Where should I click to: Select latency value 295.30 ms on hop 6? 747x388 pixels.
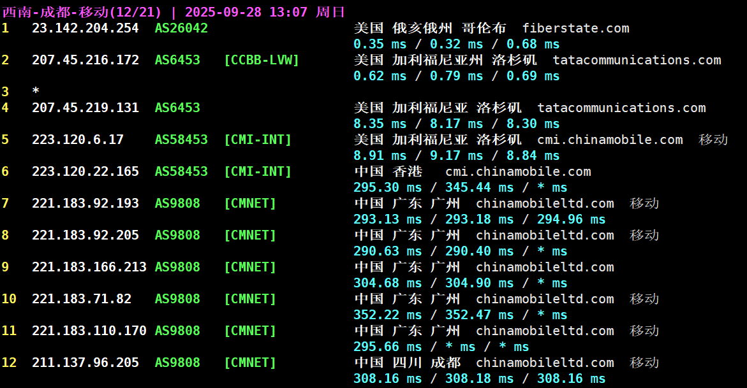pyautogui.click(x=388, y=187)
